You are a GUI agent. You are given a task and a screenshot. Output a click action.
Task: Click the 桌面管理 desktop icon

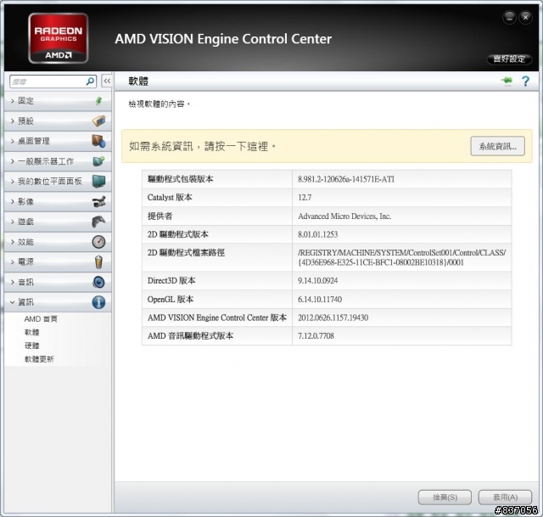[x=98, y=141]
